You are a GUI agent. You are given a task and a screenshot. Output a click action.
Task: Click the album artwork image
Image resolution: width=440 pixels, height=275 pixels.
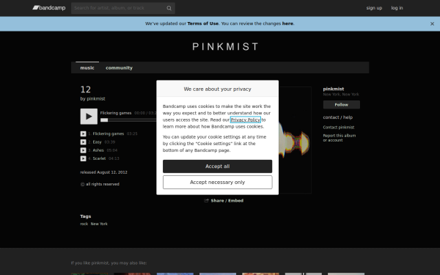tap(295, 140)
